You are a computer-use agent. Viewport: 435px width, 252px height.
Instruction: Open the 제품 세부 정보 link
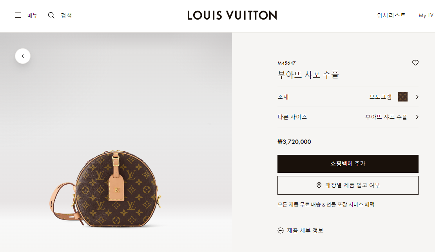(305, 230)
